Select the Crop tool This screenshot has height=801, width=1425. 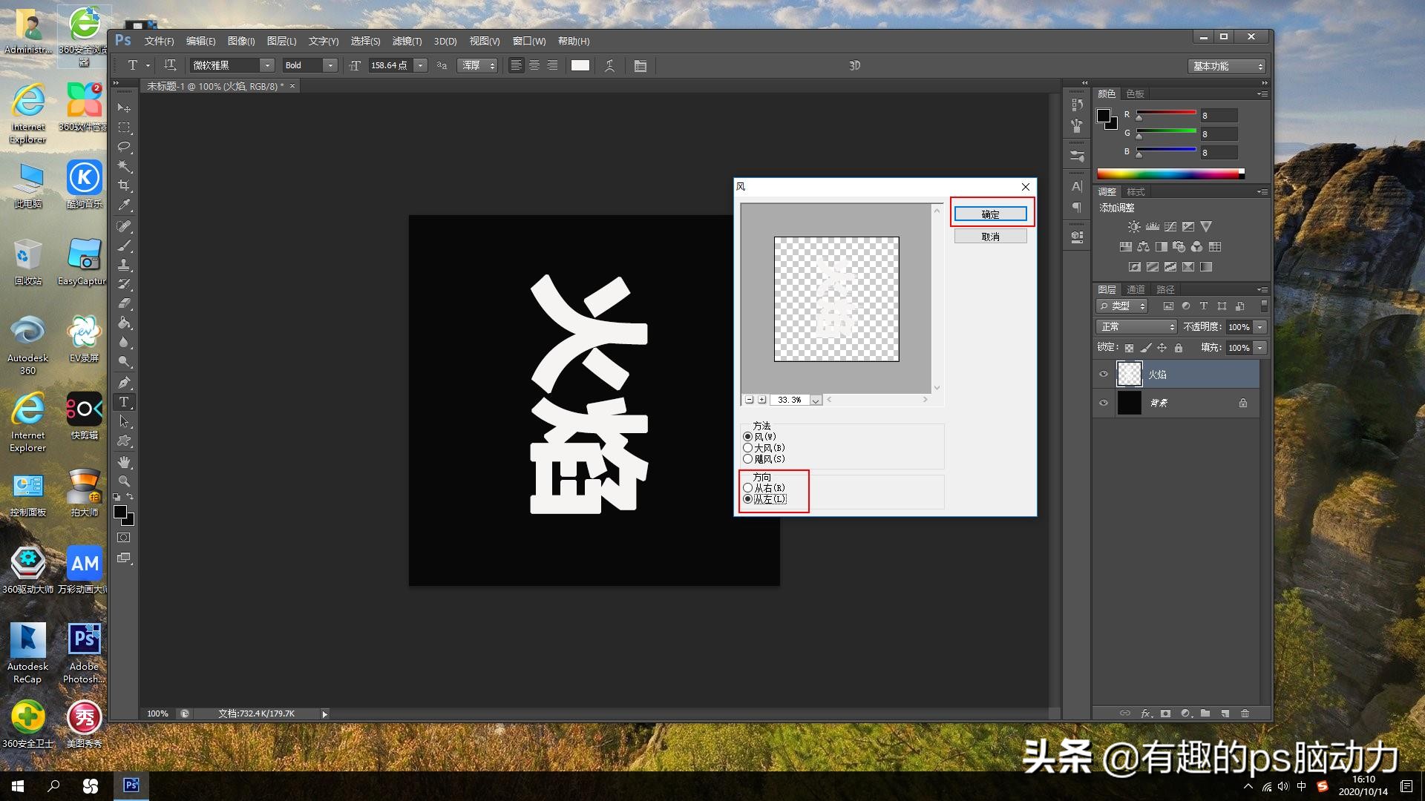pos(124,185)
